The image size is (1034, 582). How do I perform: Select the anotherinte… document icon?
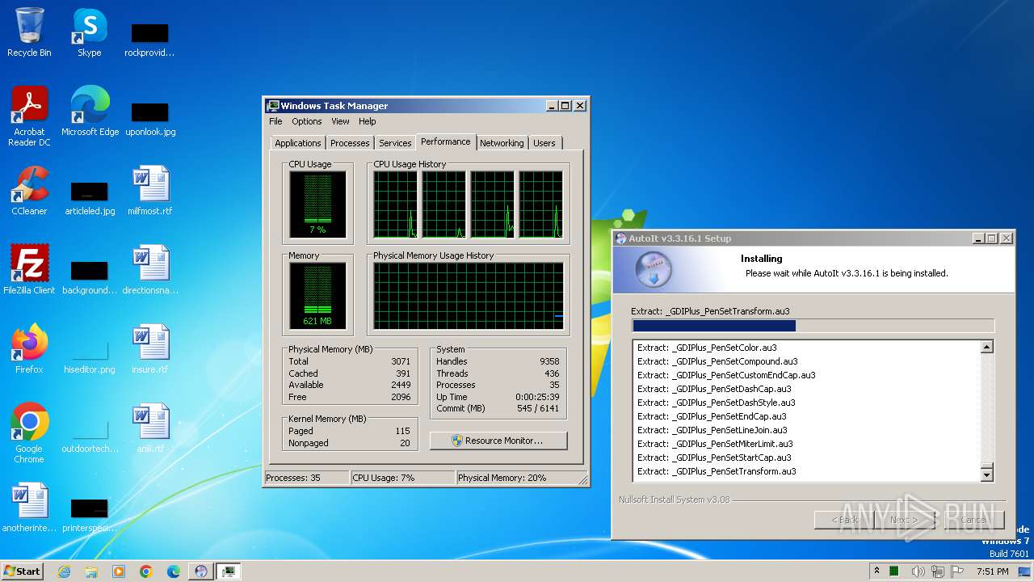(29, 508)
